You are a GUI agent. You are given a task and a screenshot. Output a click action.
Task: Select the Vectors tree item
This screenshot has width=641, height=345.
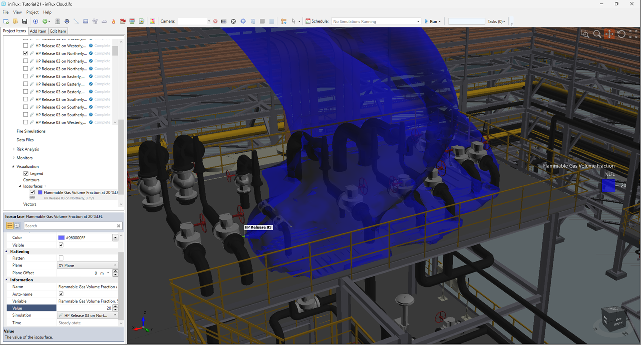tap(30, 204)
